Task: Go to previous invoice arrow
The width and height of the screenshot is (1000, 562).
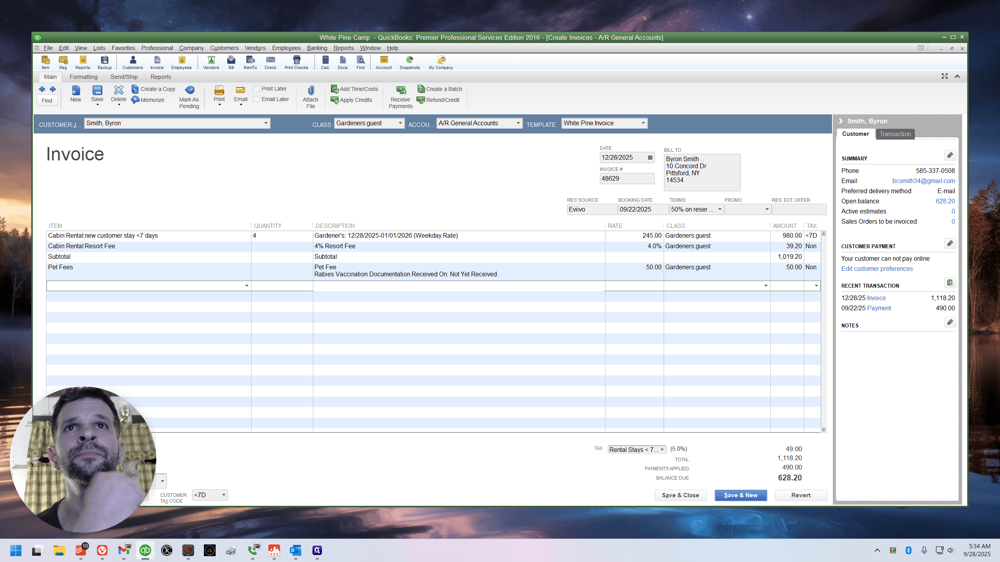Action: click(x=42, y=89)
